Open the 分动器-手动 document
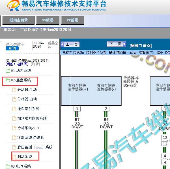Screen dimensions: 170x169 (x=27, y=90)
